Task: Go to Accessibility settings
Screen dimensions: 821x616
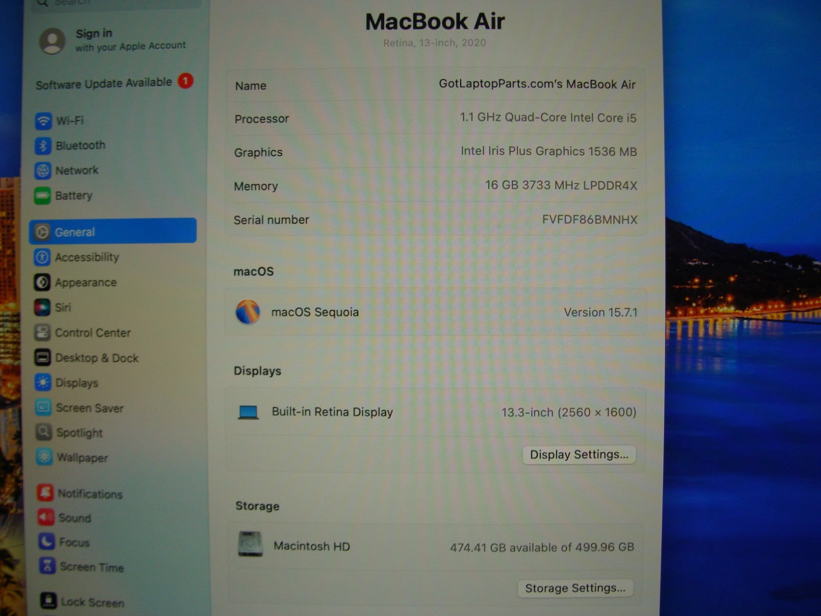Action: tap(87, 257)
